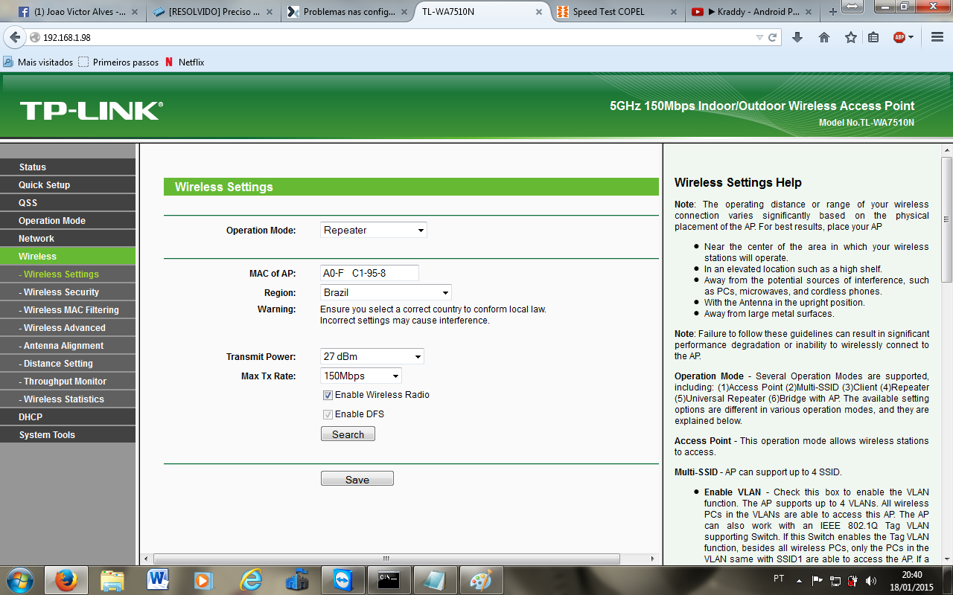Open the notepad-like taskbar app icon
Screen dimensions: 953x595
coord(436,580)
